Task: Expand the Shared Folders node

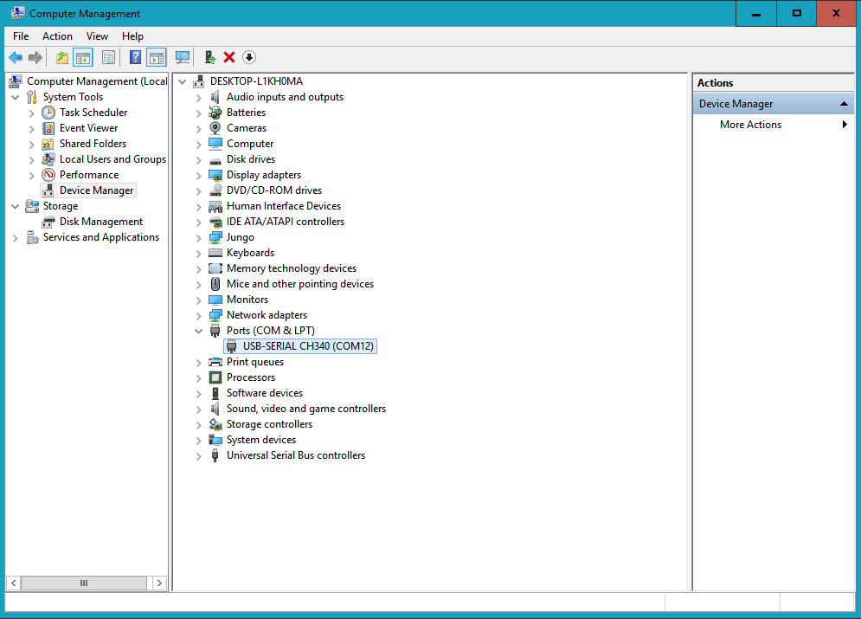Action: coord(32,145)
